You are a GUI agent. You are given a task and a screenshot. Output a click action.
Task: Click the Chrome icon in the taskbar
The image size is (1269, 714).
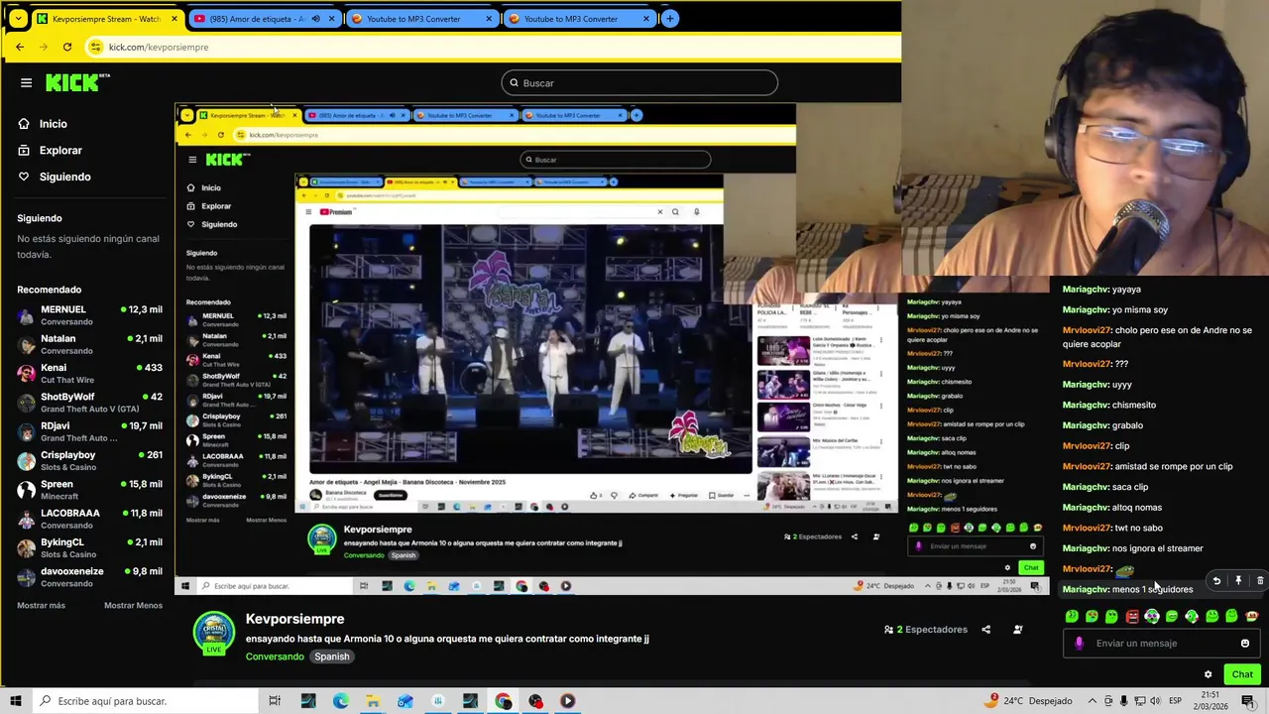coord(504,701)
